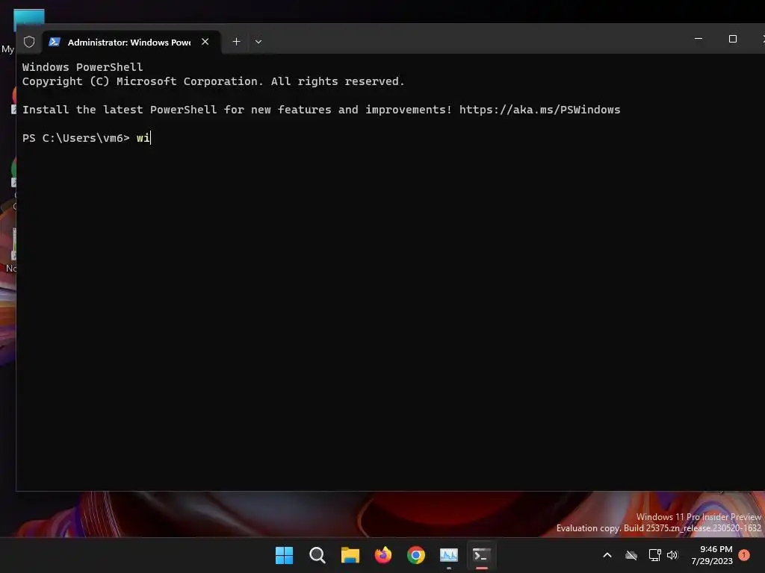The image size is (765, 573).
Task: Open a new terminal tab with plus button
Action: pyautogui.click(x=236, y=42)
